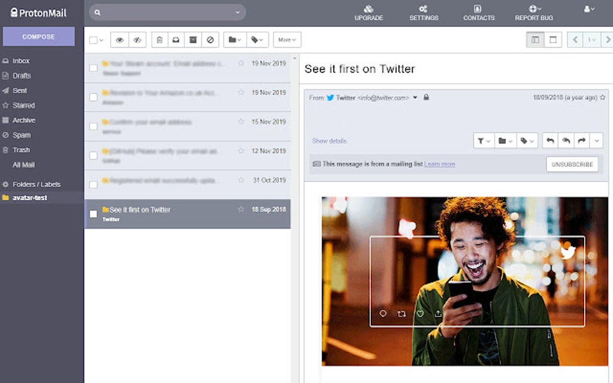Open Settings from the top navigation

pos(424,13)
